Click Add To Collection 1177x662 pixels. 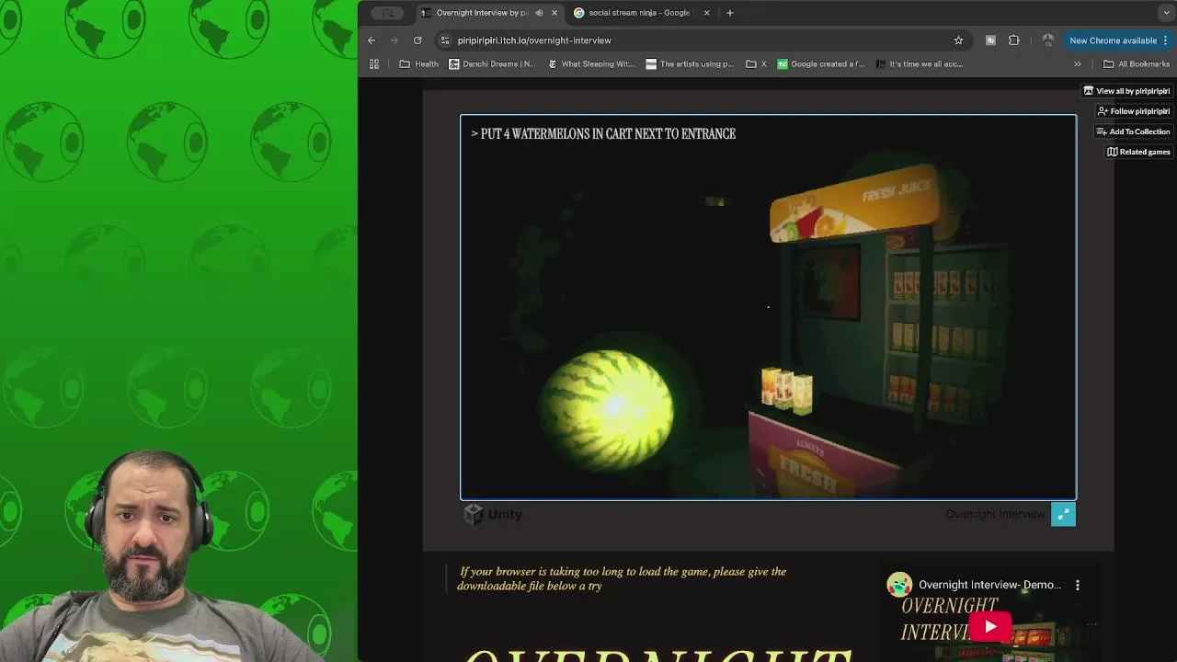[1133, 131]
